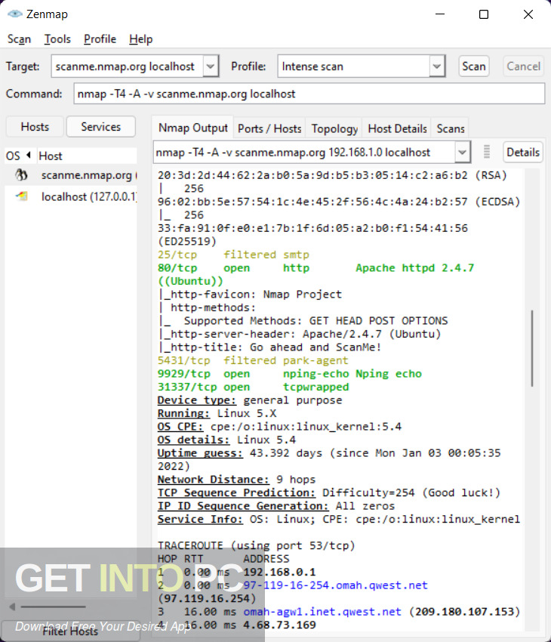551x642 pixels.
Task: Click the 192.168.0.1 hop address
Action: pos(279,572)
